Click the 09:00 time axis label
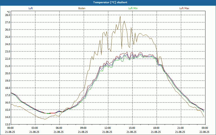216x135 pixels. pyautogui.click(x=84, y=128)
